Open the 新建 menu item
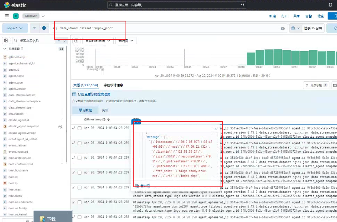 [272, 16]
